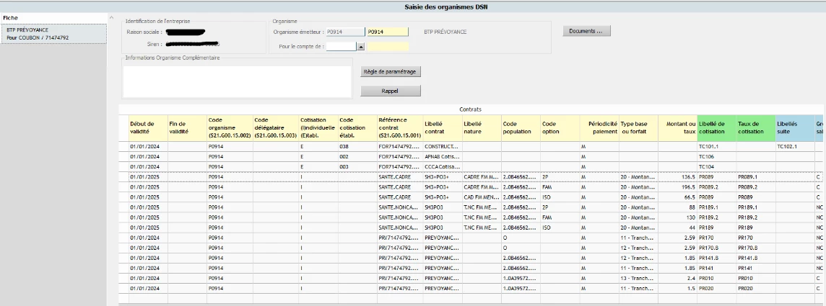
Task: Click the blue 'Libellés suite' column header
Action: [794, 127]
